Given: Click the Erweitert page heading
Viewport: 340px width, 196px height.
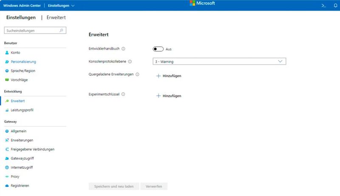Looking at the screenshot, I should (99, 35).
